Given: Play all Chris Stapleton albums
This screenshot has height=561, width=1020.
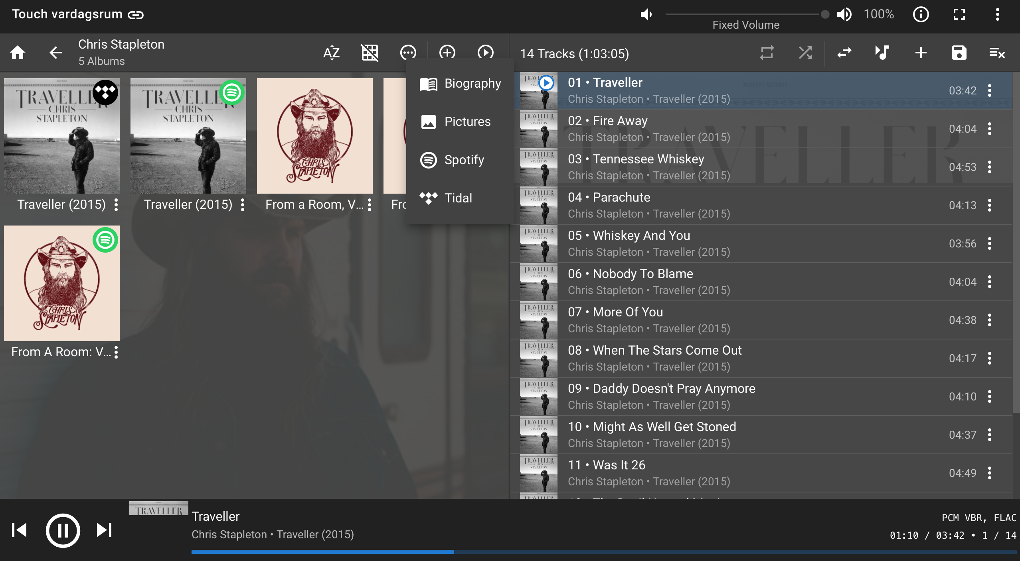Looking at the screenshot, I should (x=485, y=53).
